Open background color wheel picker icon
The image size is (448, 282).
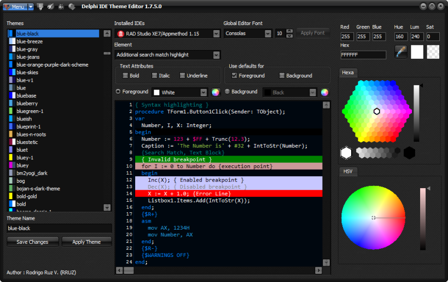pyautogui.click(x=324, y=92)
